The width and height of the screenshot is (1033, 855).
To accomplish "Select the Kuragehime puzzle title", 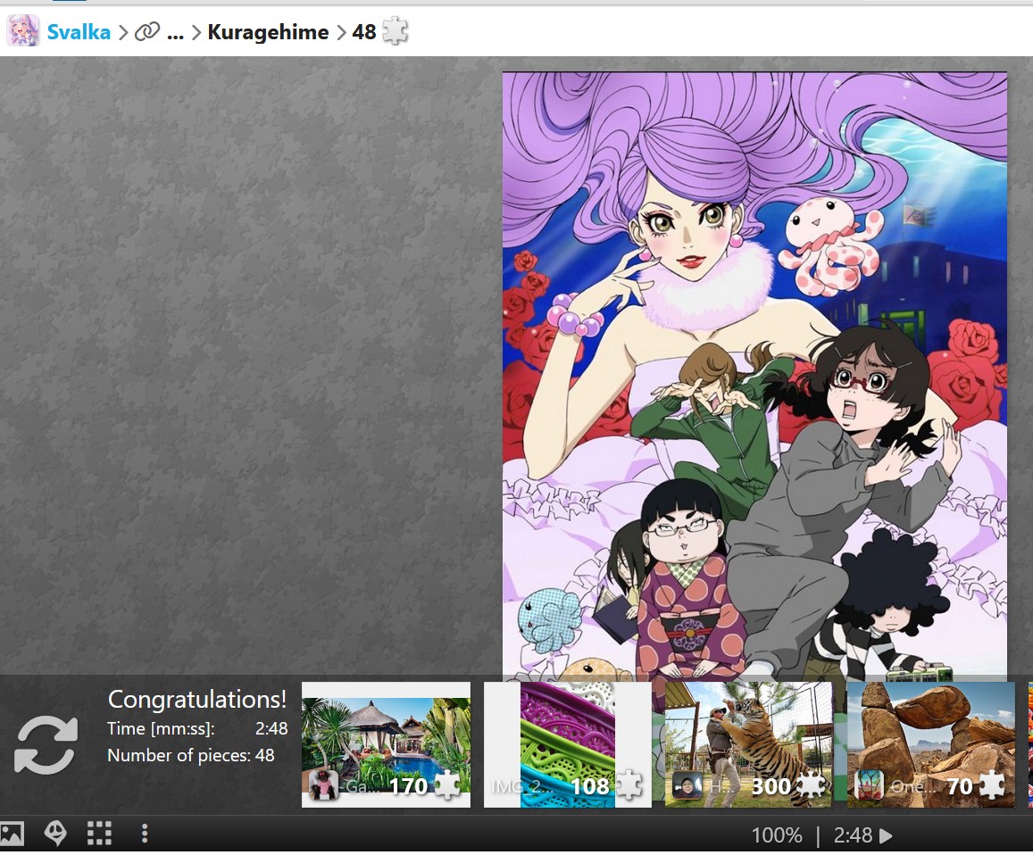I will [x=268, y=31].
